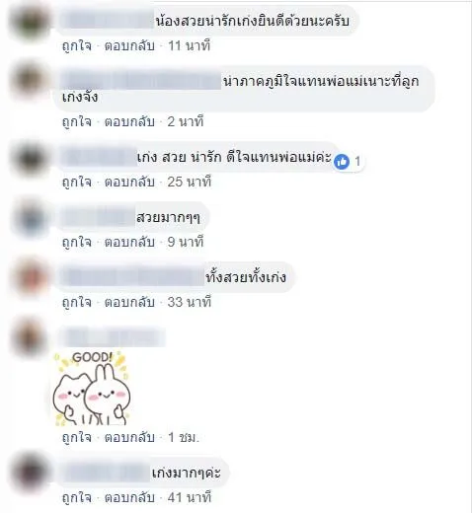Open profile picture of the top commenter
Image resolution: width=472 pixels, height=513 pixels.
coord(30,22)
